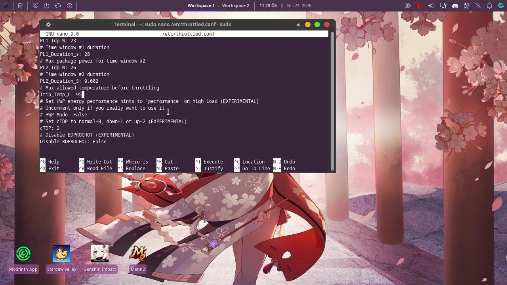Place cursor on PL2_Duration_S: 0.002 line
The height and width of the screenshot is (285, 507).
(x=69, y=81)
